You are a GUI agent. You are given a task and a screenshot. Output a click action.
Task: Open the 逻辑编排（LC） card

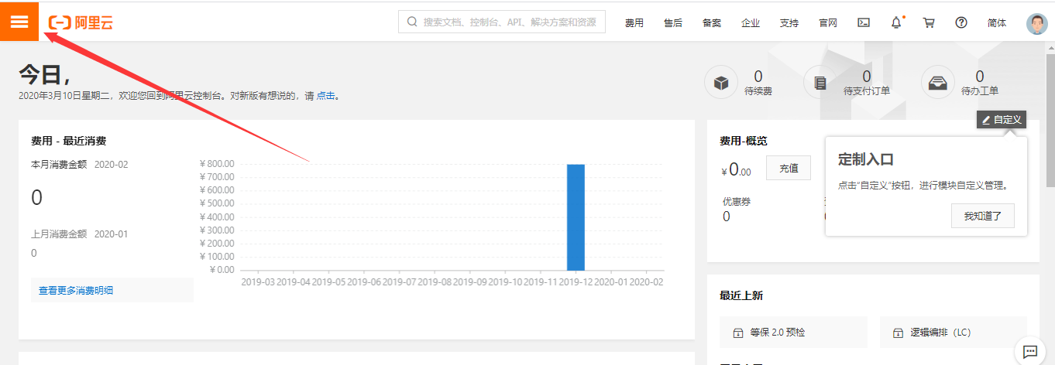[954, 333]
